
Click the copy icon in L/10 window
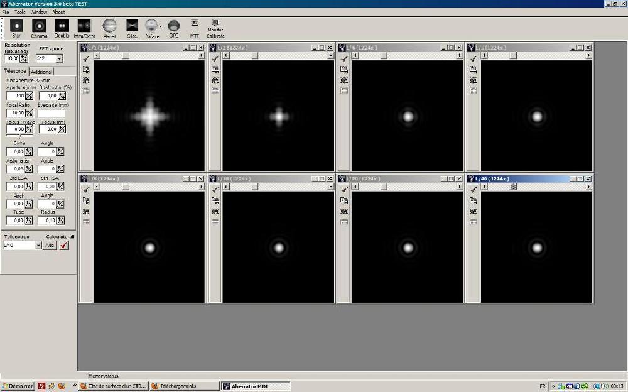tap(215, 200)
